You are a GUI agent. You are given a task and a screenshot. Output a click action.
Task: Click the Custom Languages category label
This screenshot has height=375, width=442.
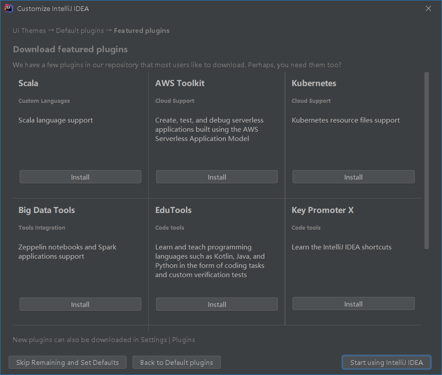(x=44, y=101)
